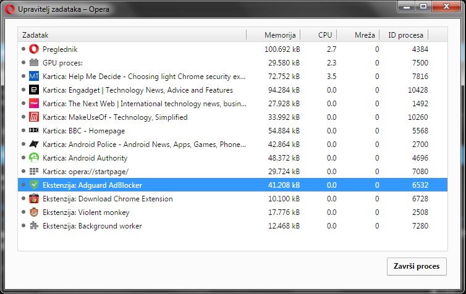Click CPU value 3.5

(332, 77)
